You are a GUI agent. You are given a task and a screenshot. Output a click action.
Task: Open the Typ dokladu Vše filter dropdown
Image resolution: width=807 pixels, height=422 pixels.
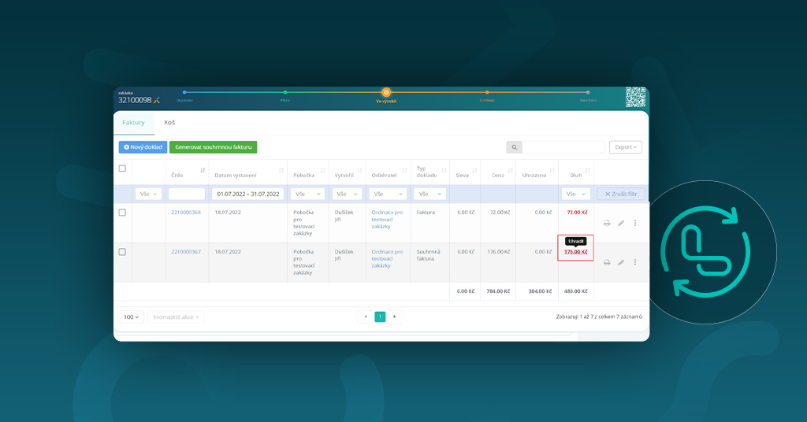pyautogui.click(x=430, y=194)
